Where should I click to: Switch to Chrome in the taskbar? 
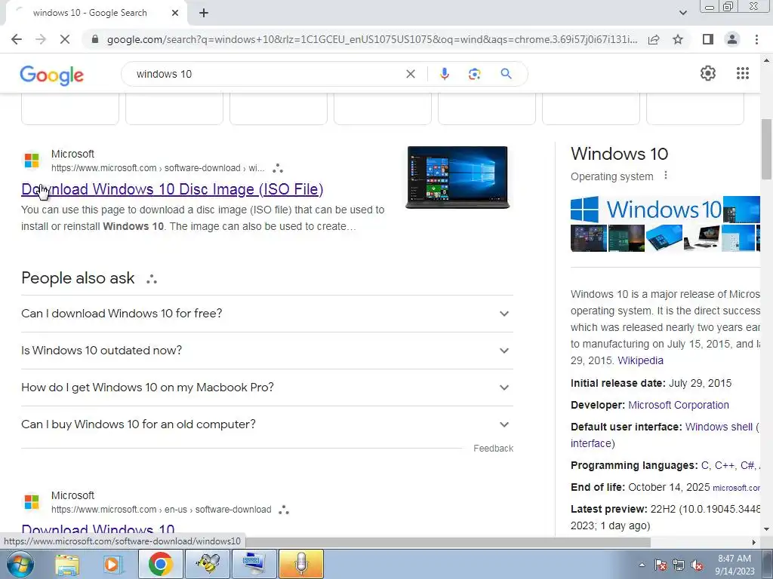pyautogui.click(x=160, y=564)
